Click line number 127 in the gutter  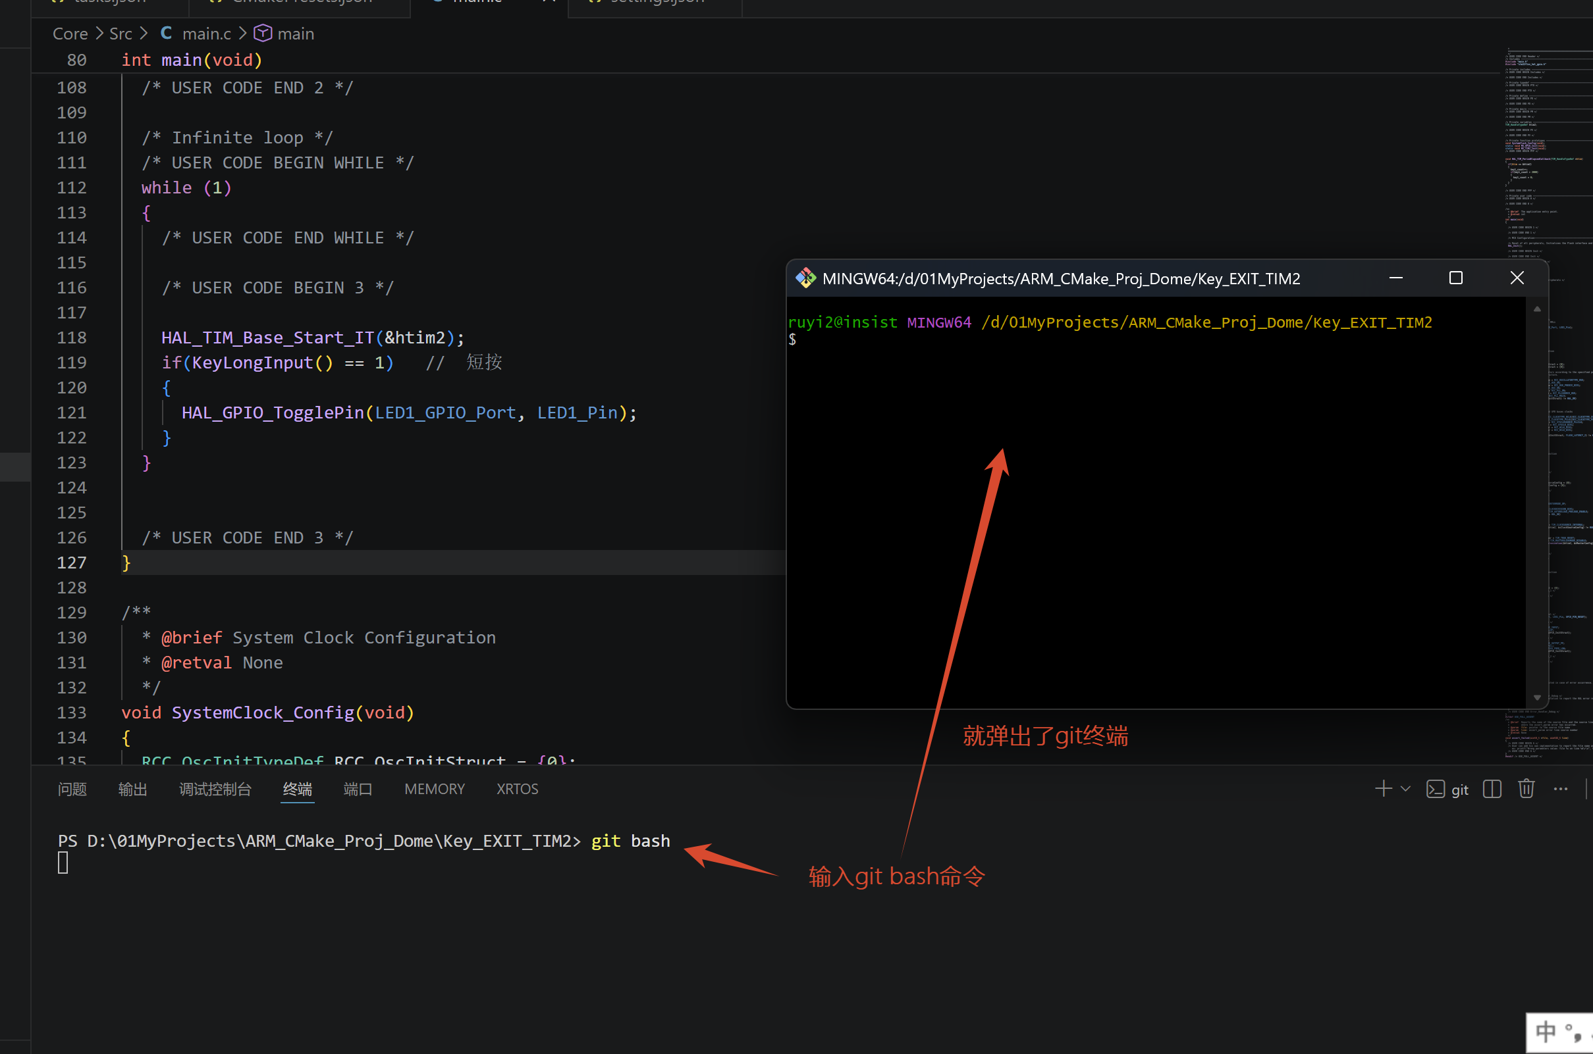click(x=72, y=563)
